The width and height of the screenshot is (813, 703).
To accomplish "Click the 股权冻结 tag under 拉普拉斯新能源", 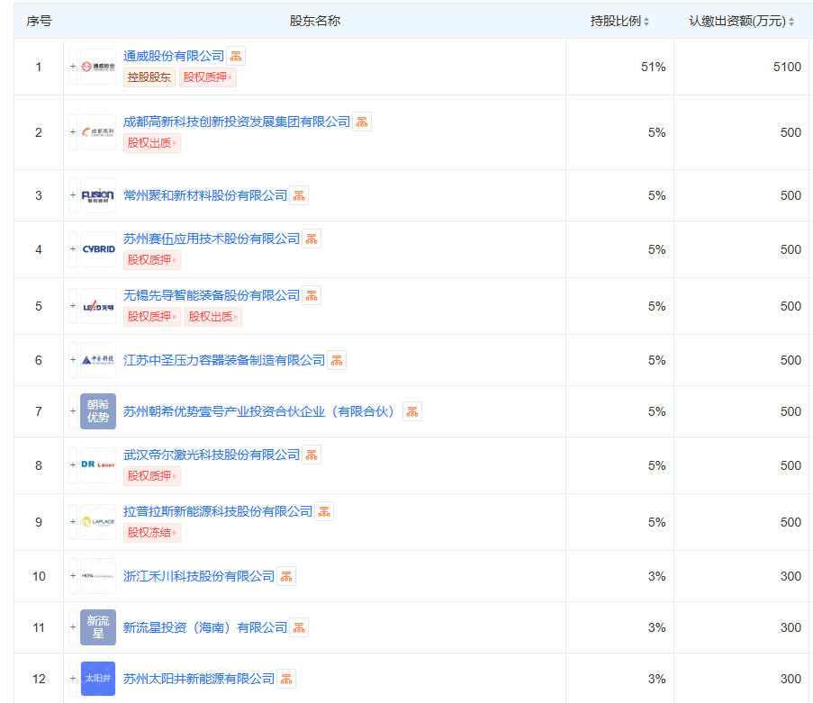I will 151,533.
